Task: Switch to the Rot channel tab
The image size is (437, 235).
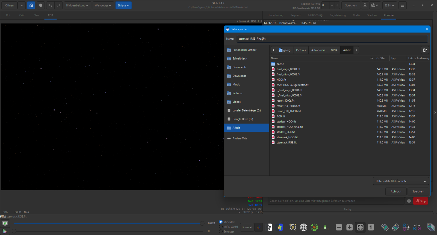Action: pyautogui.click(x=8, y=15)
